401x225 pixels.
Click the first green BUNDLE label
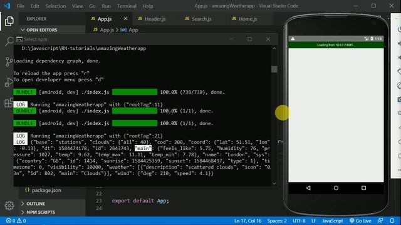[x=24, y=92]
